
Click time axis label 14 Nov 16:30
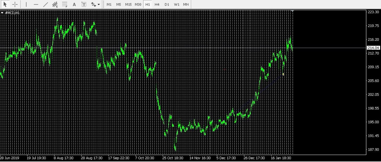click(200, 158)
